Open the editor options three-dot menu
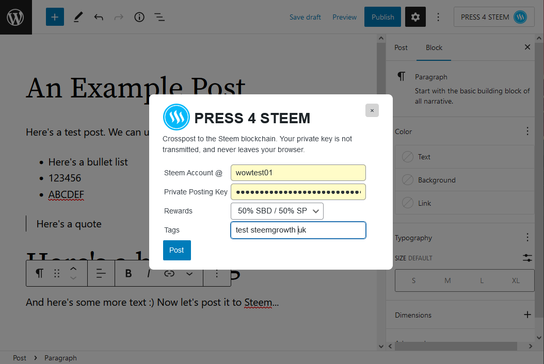This screenshot has height=364, width=544. pyautogui.click(x=438, y=17)
